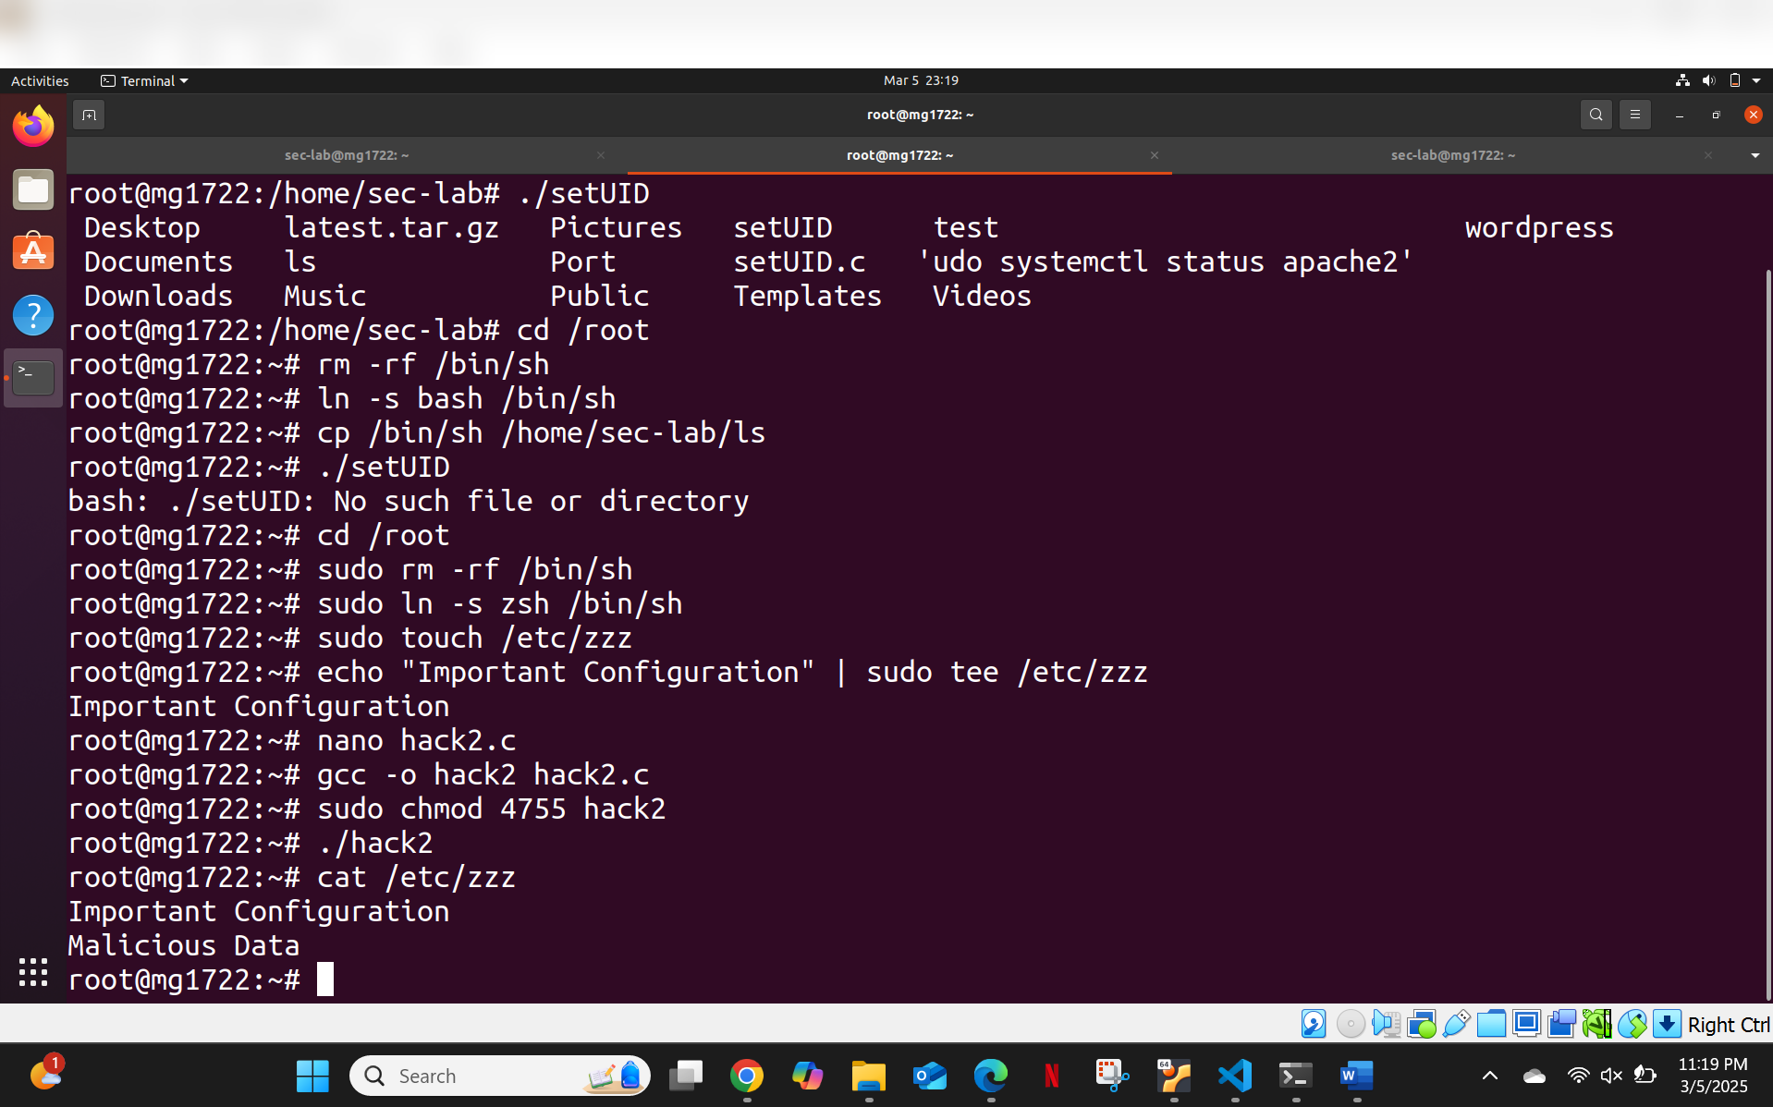Open weather widget on taskbar
The height and width of the screenshot is (1107, 1773).
[x=45, y=1074]
